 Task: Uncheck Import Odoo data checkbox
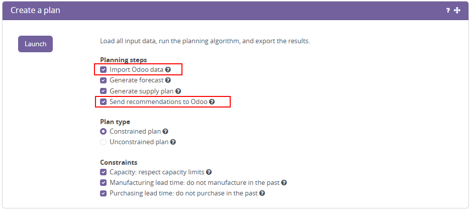(104, 70)
